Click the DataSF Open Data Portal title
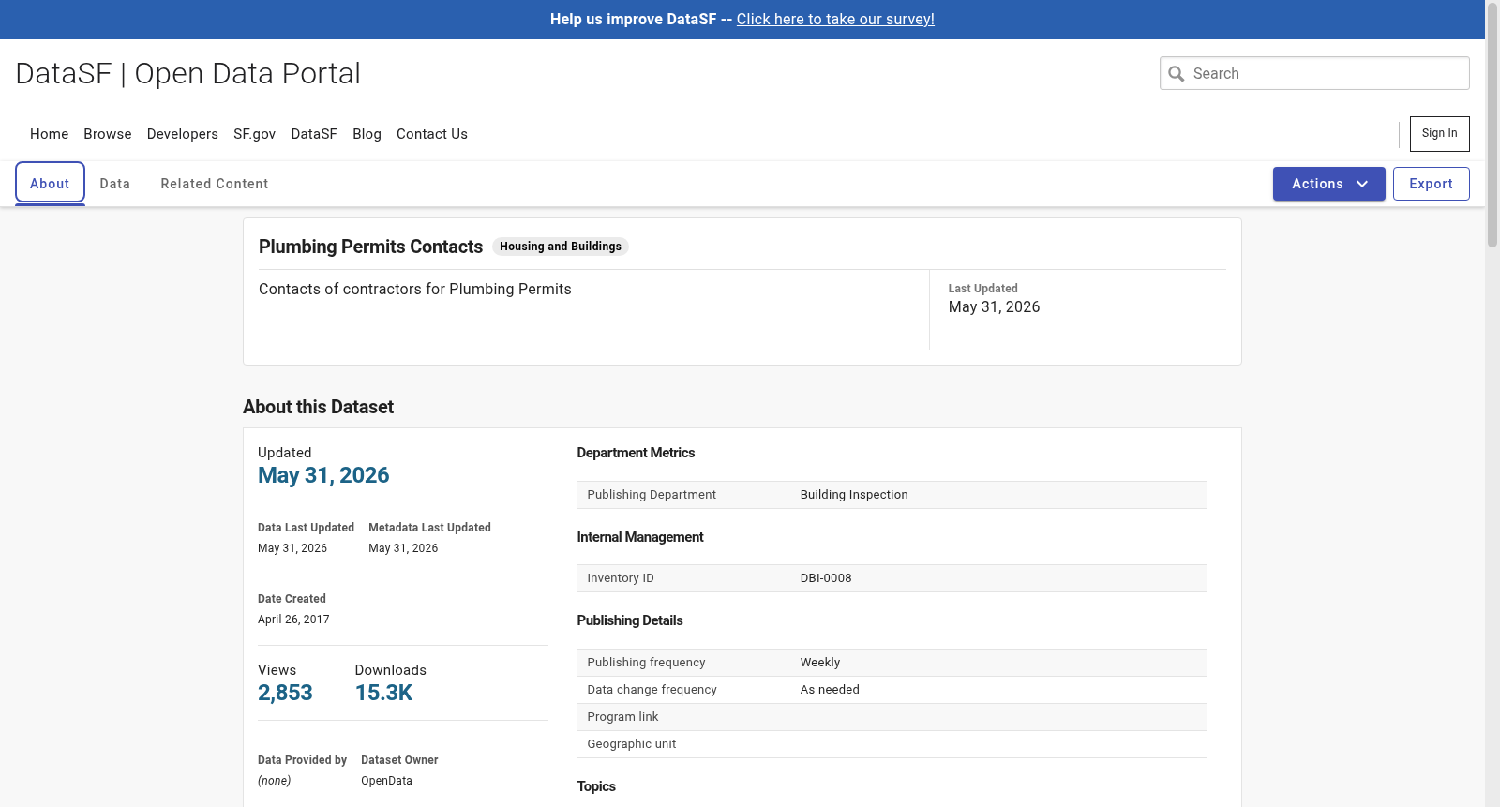This screenshot has width=1500, height=807. 188,73
